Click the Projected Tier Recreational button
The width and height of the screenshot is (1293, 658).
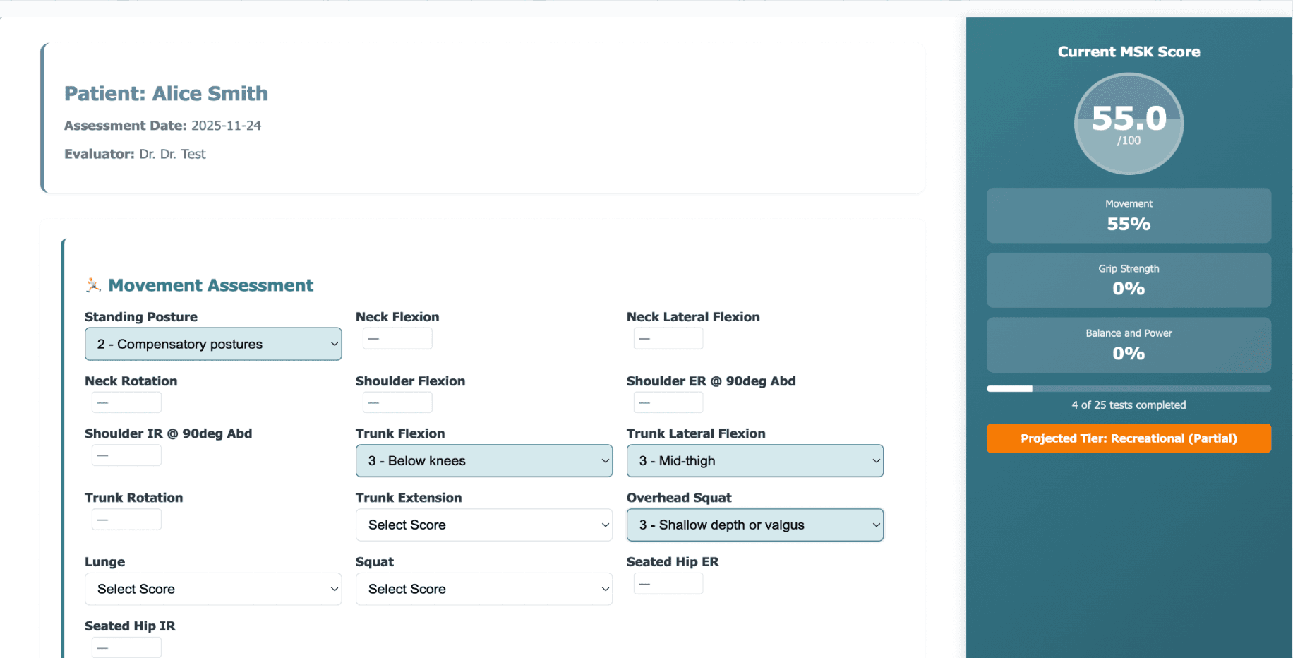(x=1128, y=438)
